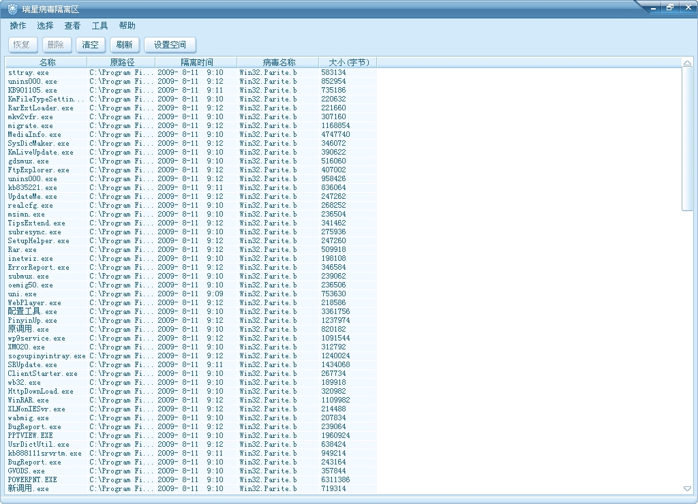Select the WebPlayer.exe row

[x=192, y=302]
